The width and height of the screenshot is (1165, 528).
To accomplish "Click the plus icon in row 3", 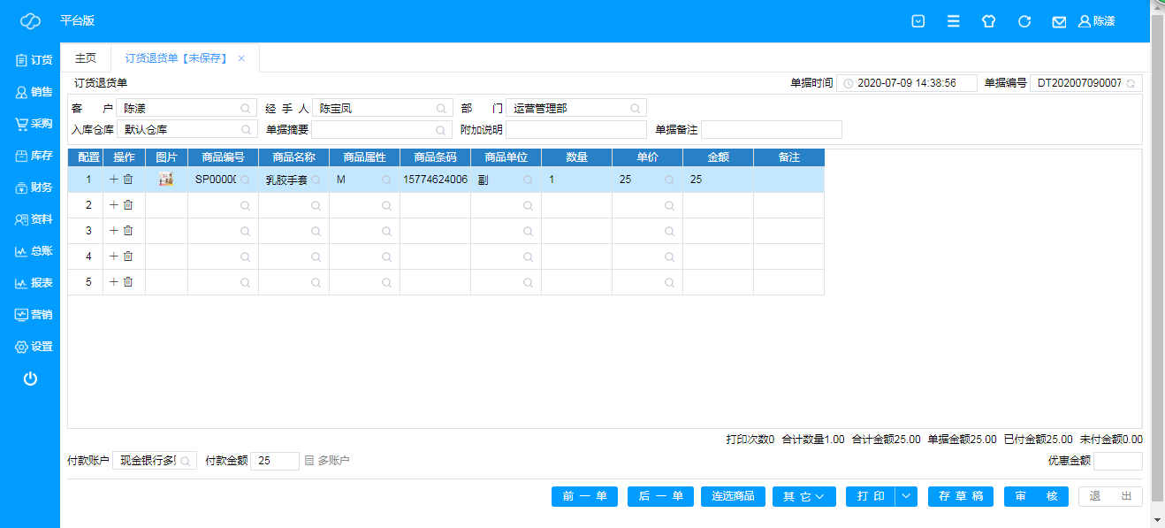I will tap(113, 231).
